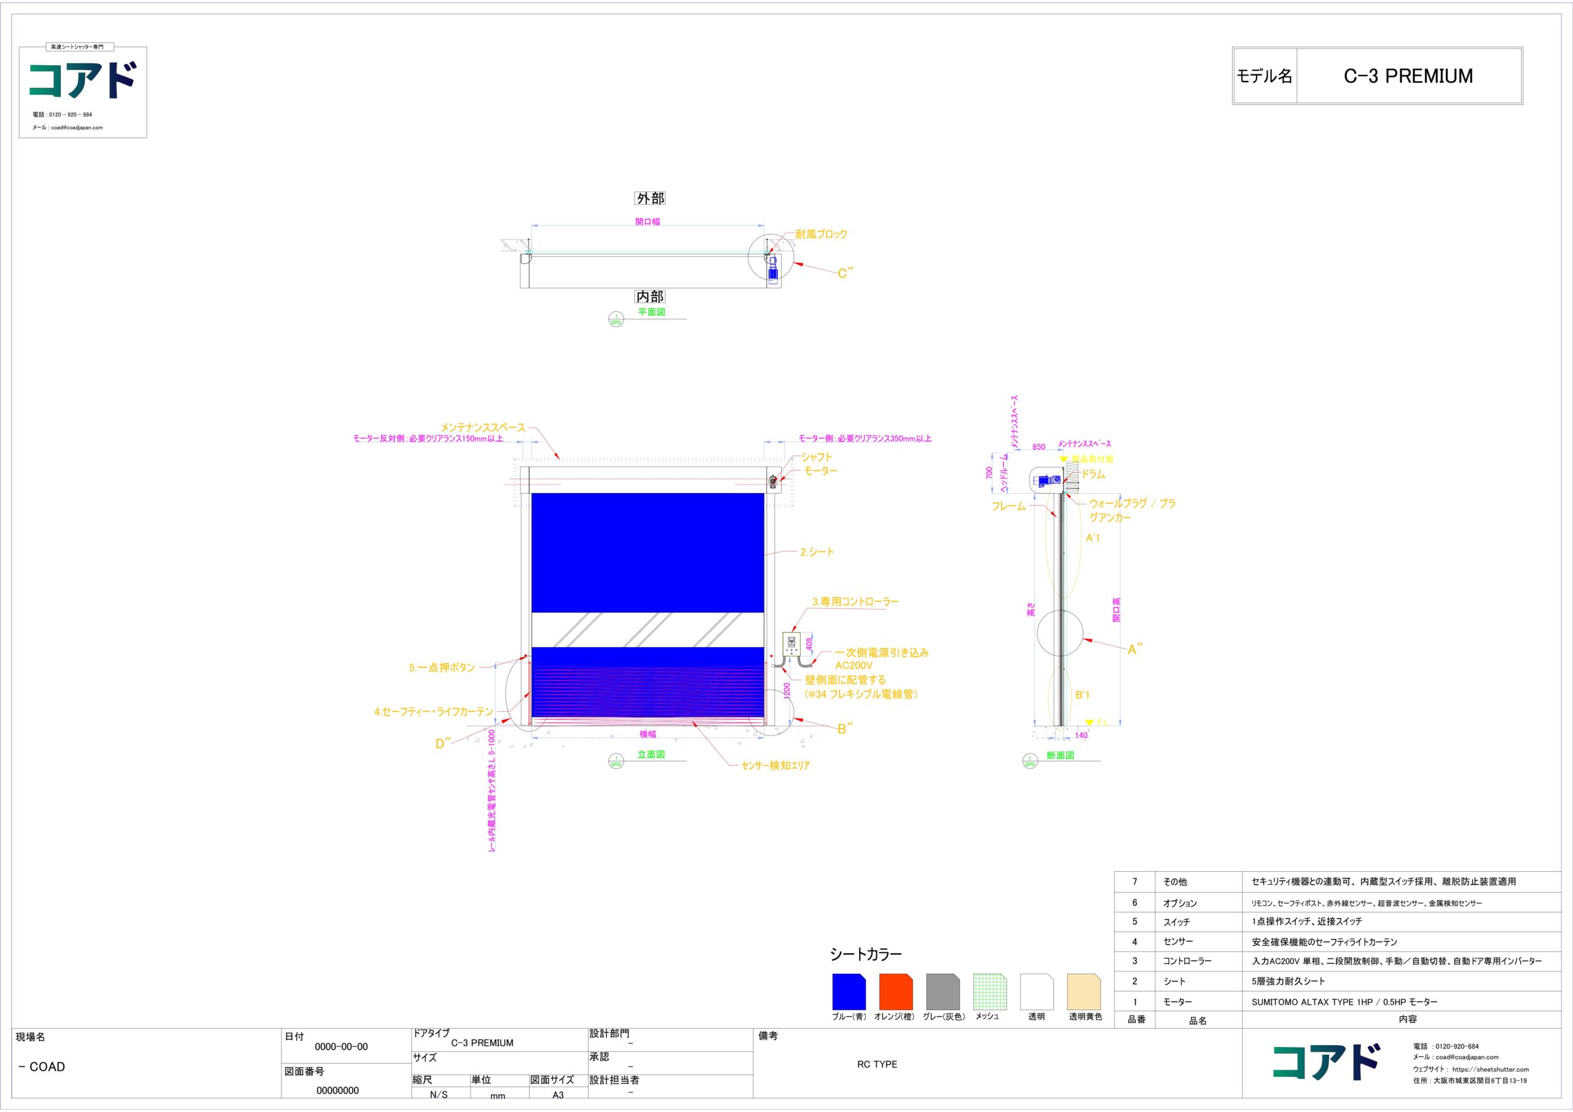Click the SPD marker beside 平面図

616,319
